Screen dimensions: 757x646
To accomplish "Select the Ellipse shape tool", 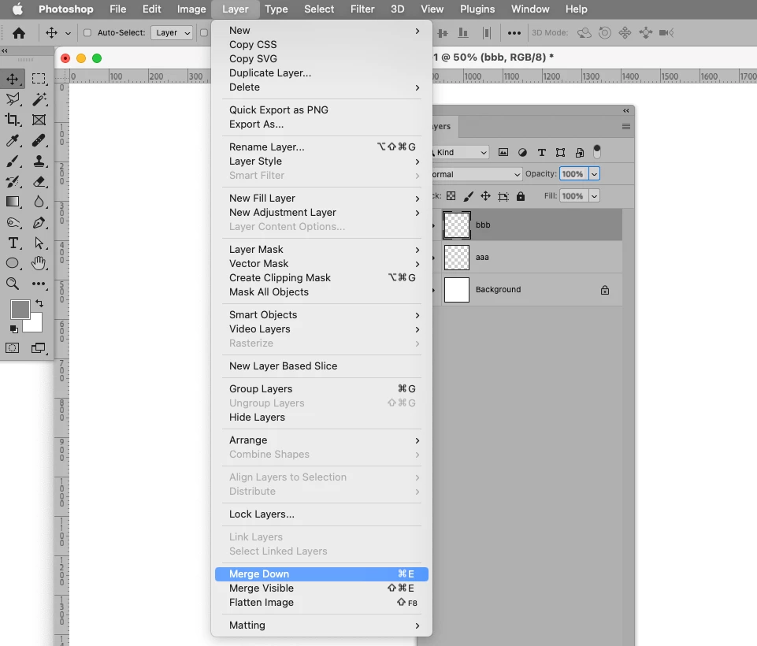I will (13, 263).
